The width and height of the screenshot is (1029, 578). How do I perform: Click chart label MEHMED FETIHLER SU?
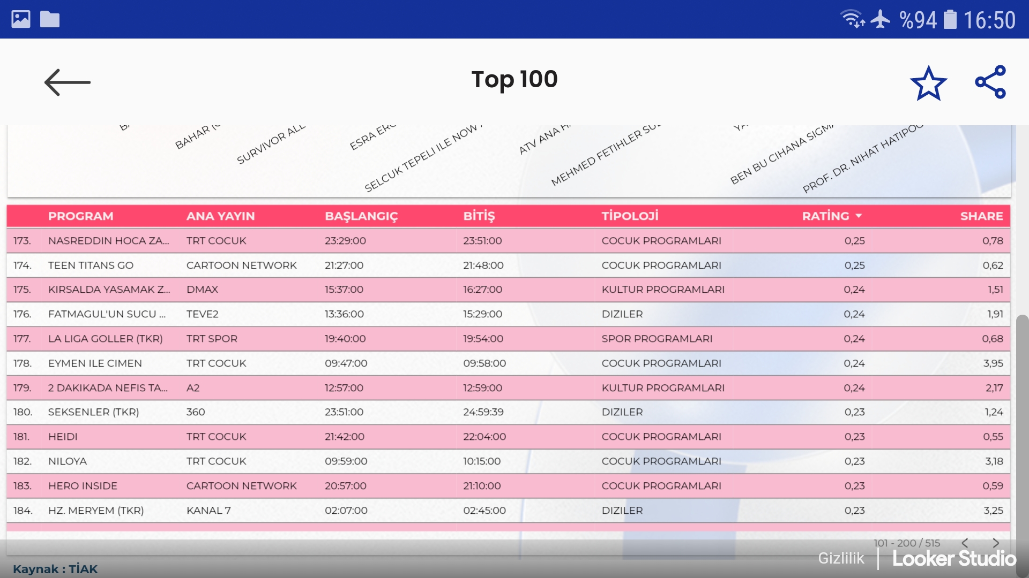point(606,155)
